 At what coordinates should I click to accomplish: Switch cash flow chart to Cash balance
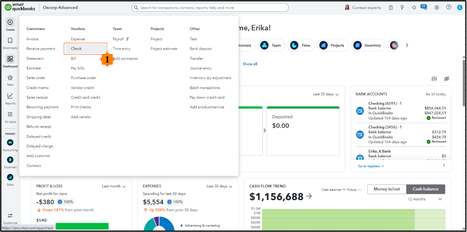(426, 189)
